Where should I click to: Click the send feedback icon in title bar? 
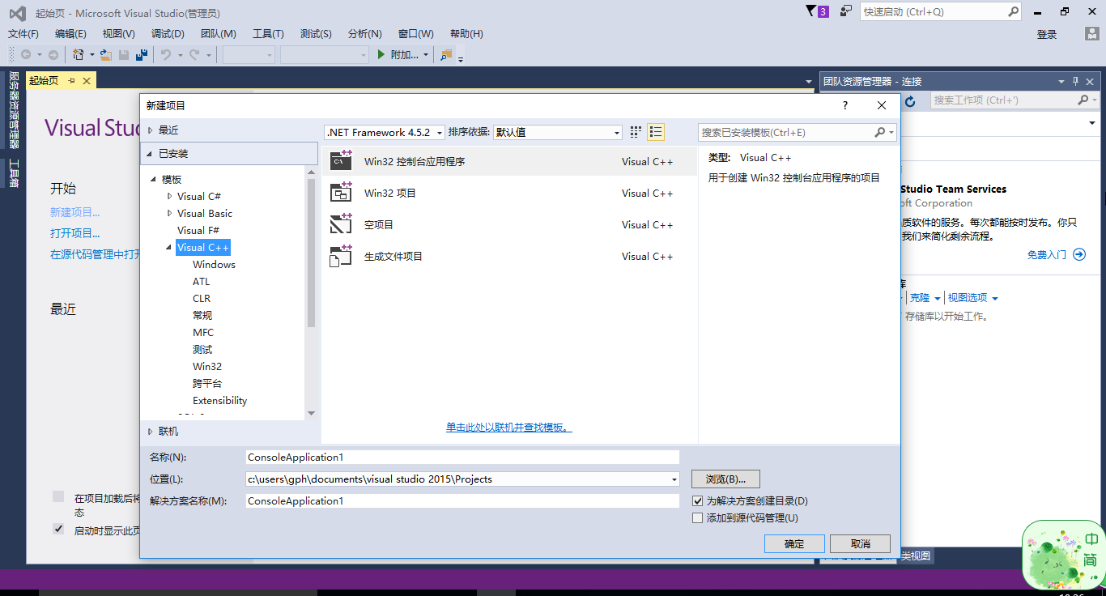click(x=846, y=11)
